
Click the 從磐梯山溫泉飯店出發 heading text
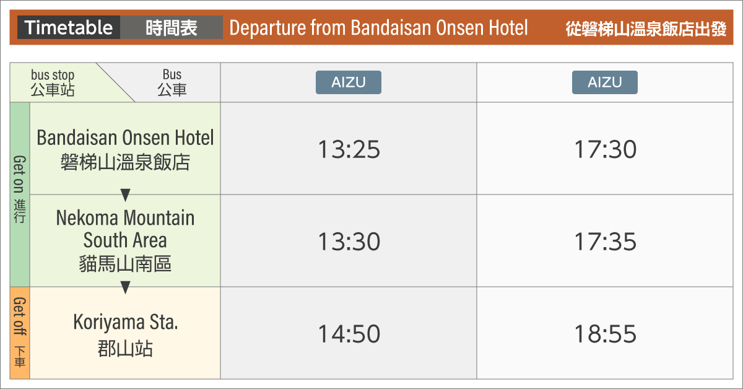(x=646, y=29)
